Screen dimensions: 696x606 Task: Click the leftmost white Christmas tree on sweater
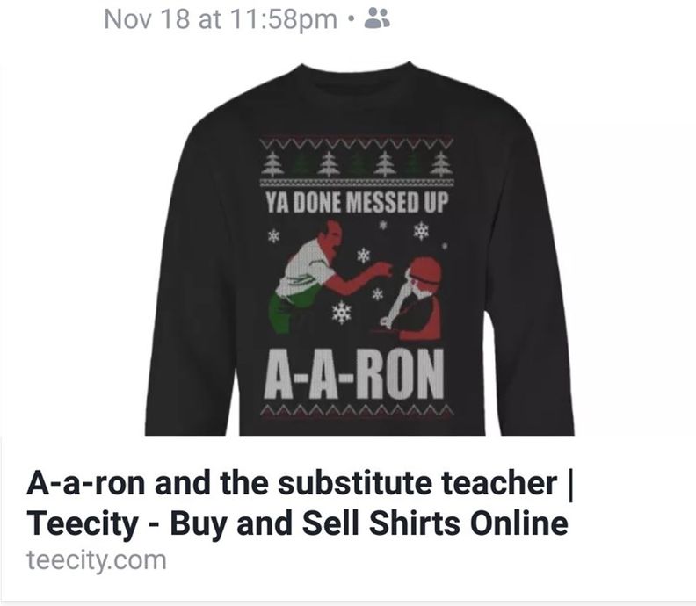[272, 163]
